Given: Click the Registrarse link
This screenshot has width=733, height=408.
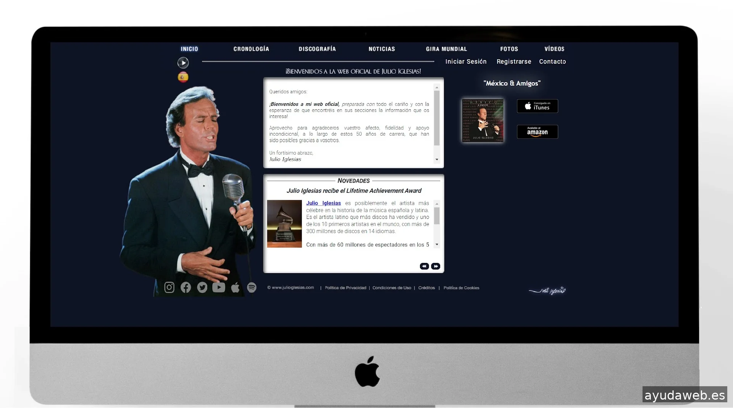Looking at the screenshot, I should pos(513,62).
